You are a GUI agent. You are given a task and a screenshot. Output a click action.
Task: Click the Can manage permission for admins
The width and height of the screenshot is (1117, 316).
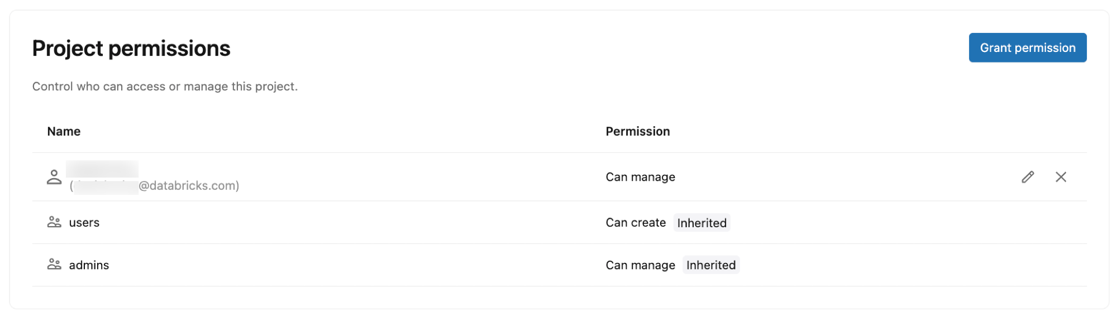(x=640, y=265)
